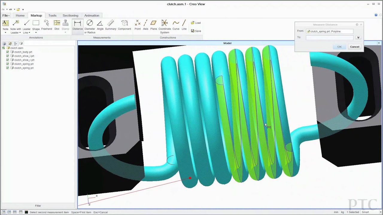The width and height of the screenshot is (383, 215).
Task: Create a construction Axis
Action: 146,25
